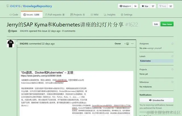Click the '22 days ago' comment timestamp

click(x=48, y=44)
